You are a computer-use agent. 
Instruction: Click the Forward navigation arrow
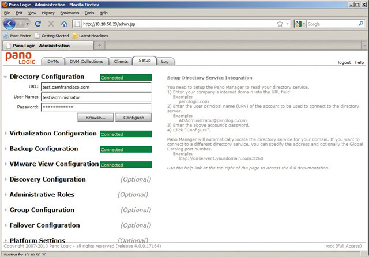21,24
